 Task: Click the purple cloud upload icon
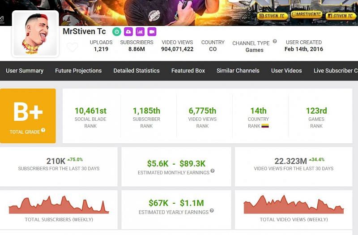[128, 32]
